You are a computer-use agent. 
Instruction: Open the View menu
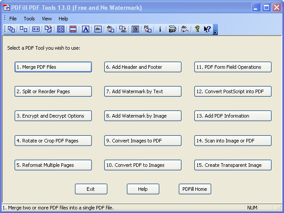[x=47, y=19]
